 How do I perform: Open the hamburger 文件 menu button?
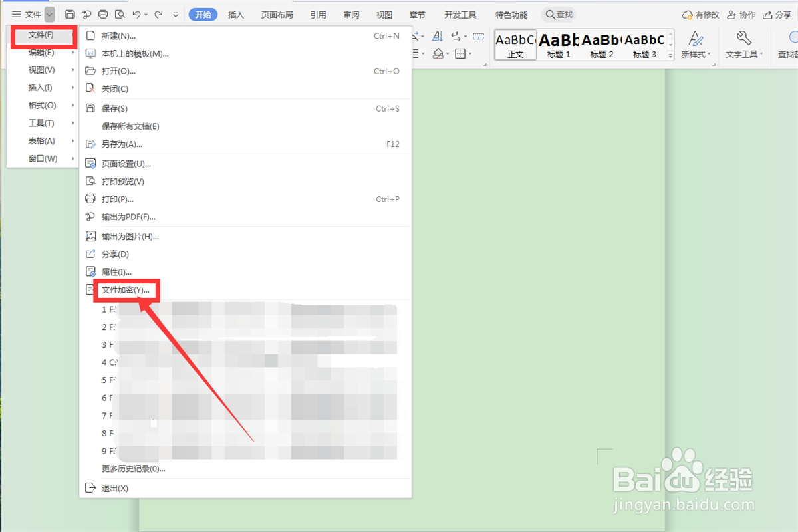click(x=27, y=14)
